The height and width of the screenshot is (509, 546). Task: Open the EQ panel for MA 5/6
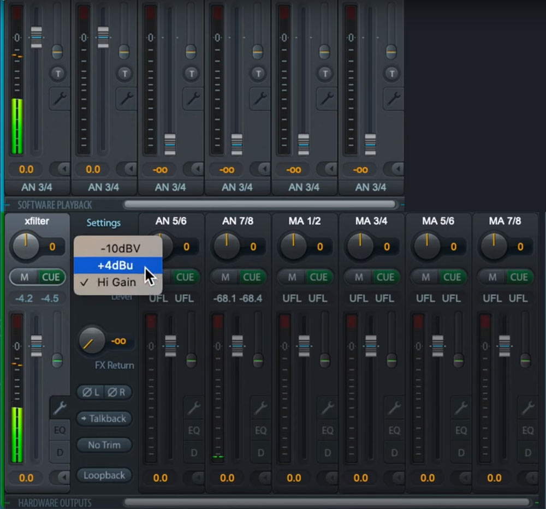[461, 430]
